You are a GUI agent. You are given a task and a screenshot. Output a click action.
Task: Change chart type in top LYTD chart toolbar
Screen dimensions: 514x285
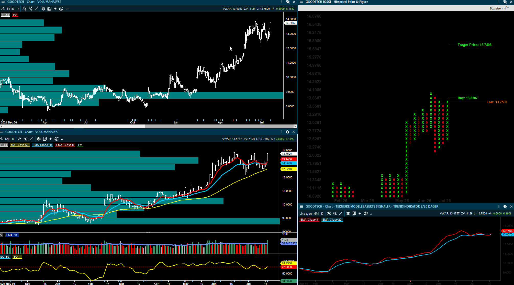3,9
